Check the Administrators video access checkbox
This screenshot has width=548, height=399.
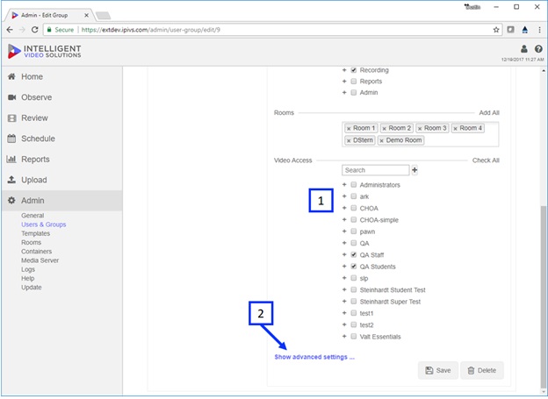point(354,185)
